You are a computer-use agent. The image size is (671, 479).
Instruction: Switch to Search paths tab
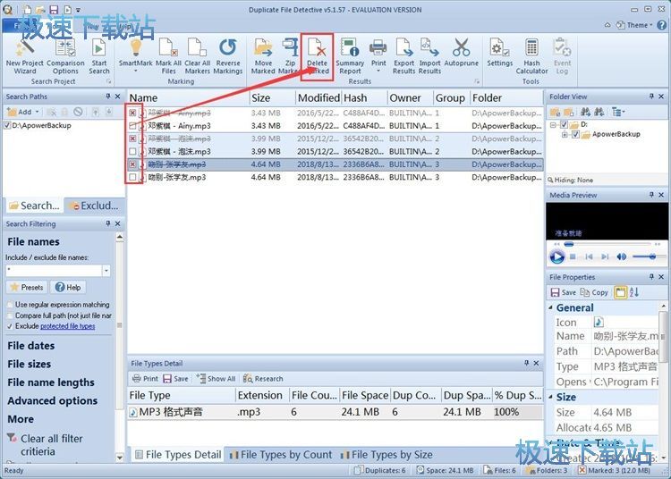(35, 206)
